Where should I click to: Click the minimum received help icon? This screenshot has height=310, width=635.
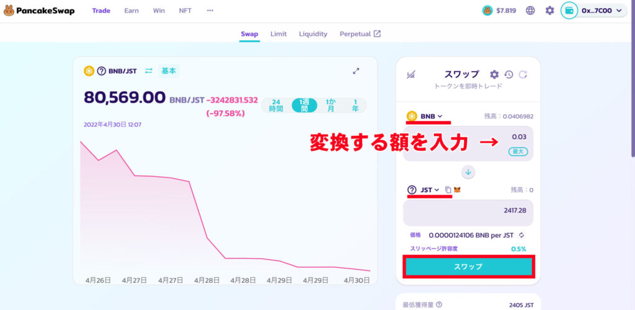pos(438,305)
